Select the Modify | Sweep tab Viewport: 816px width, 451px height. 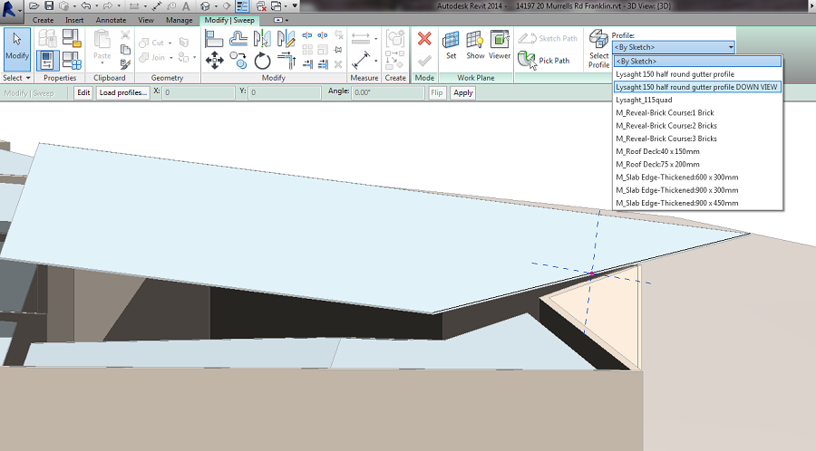point(229,20)
